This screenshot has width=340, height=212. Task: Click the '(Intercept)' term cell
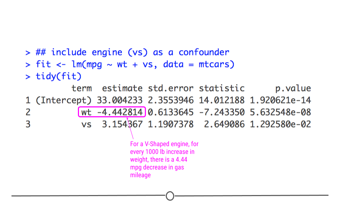coord(63,100)
